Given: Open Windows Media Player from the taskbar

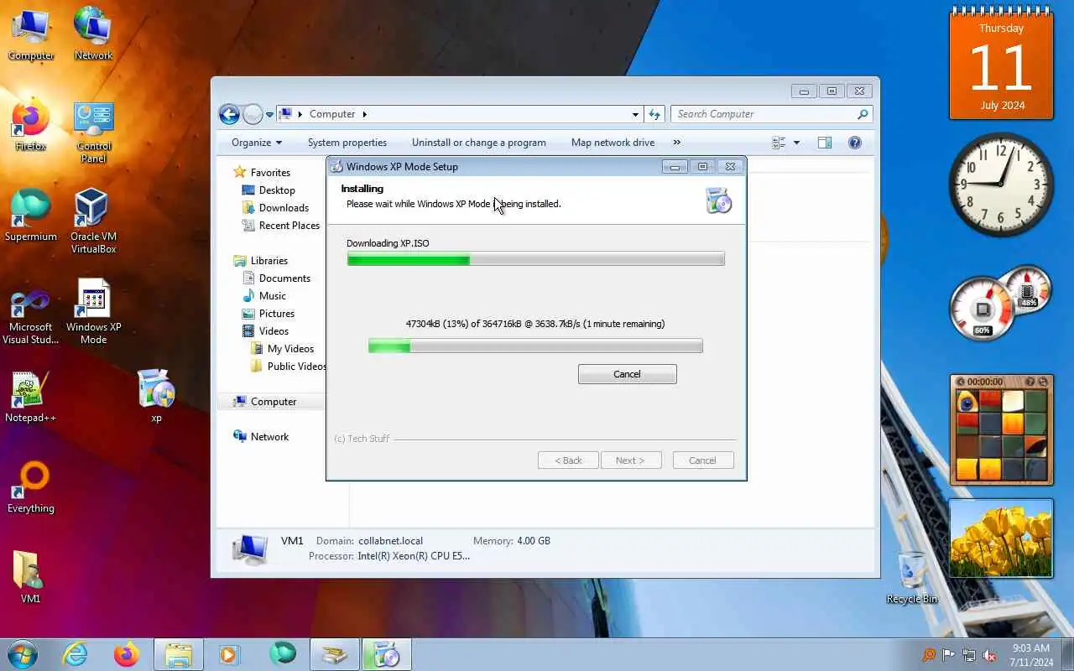Looking at the screenshot, I should (x=229, y=654).
